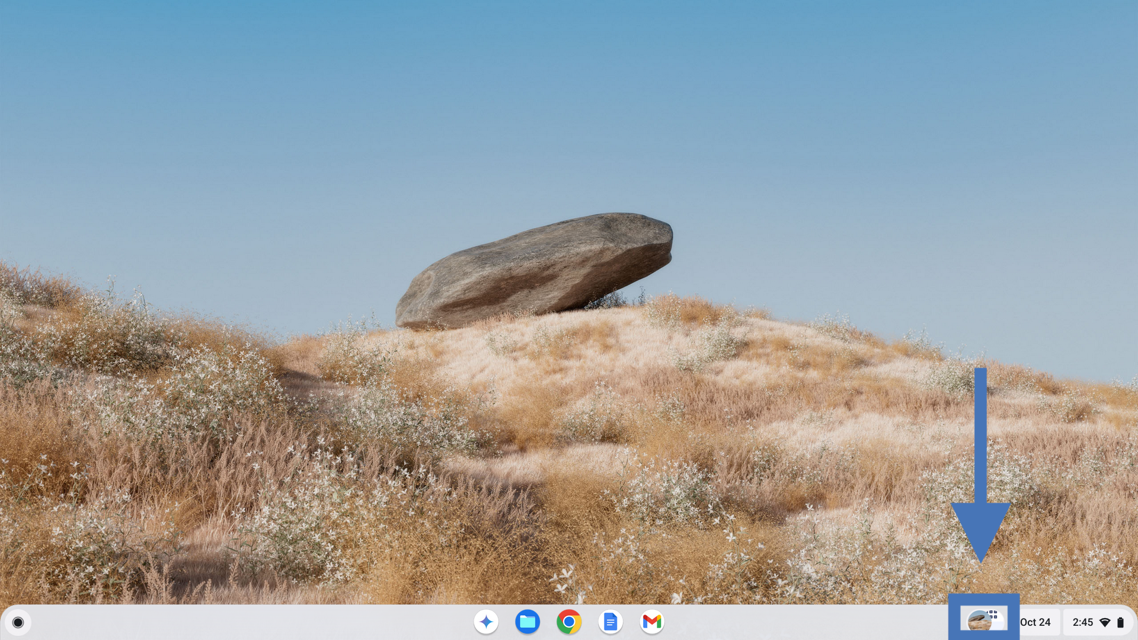1138x640 pixels.
Task: Launch the Gemini app from the shelf
Action: click(486, 622)
